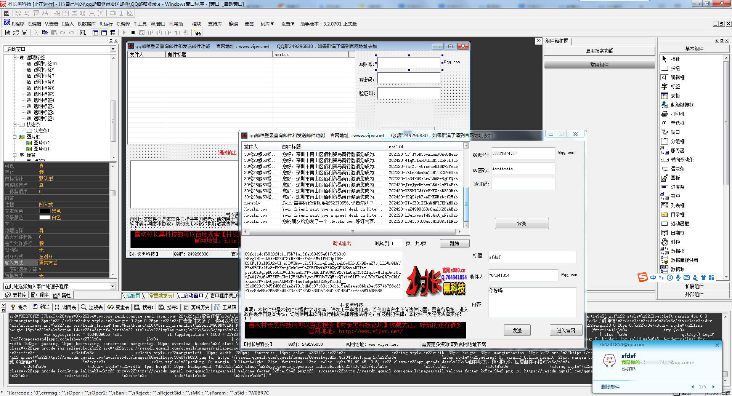The width and height of the screenshot is (732, 396).
Task: Open the 设置 dropdown menu
Action: (x=288, y=24)
